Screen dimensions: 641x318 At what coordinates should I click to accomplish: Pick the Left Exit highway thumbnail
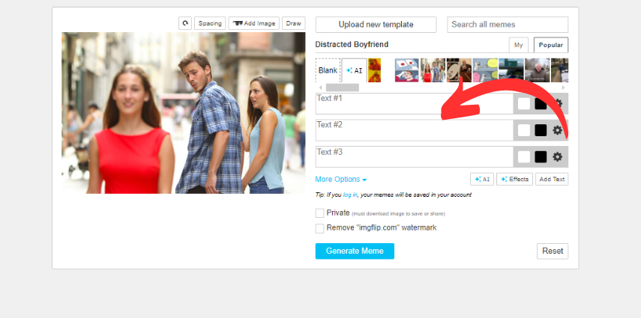coord(511,70)
